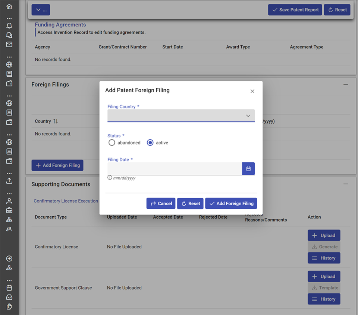Select the active status radio button
The height and width of the screenshot is (315, 358).
pyautogui.click(x=150, y=143)
